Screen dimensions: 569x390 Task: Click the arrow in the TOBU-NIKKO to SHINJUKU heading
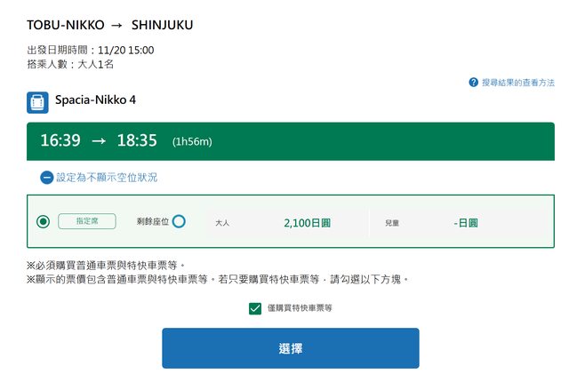pos(116,25)
